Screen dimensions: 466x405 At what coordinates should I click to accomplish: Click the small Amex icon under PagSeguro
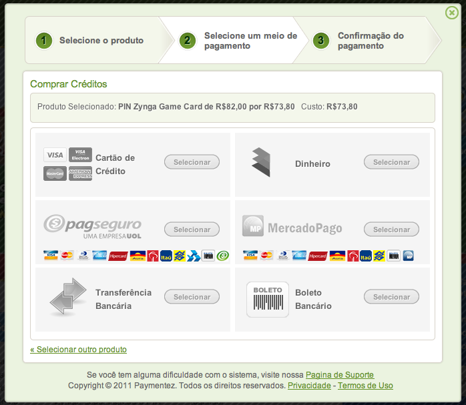[x=99, y=256]
